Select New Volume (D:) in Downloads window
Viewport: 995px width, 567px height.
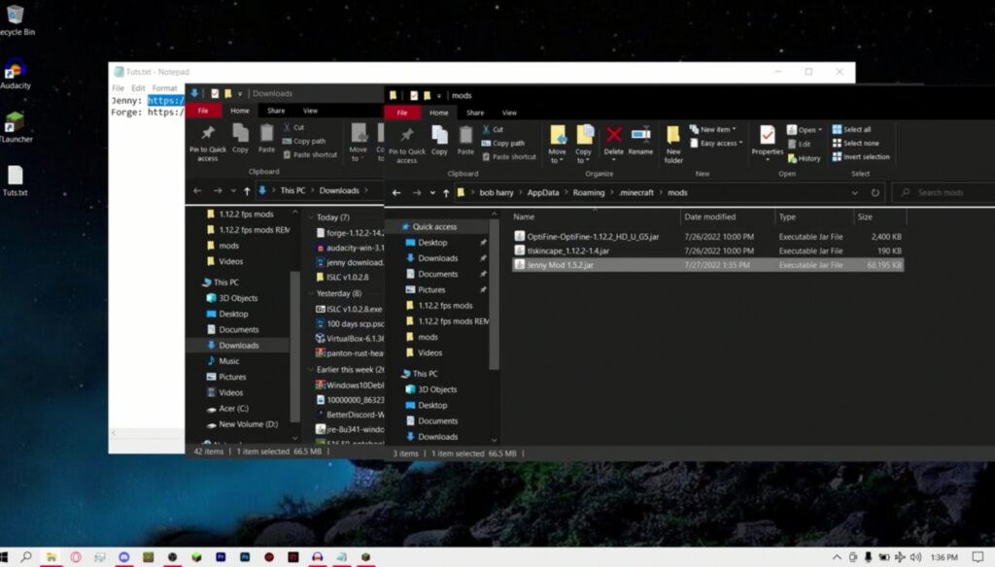248,424
